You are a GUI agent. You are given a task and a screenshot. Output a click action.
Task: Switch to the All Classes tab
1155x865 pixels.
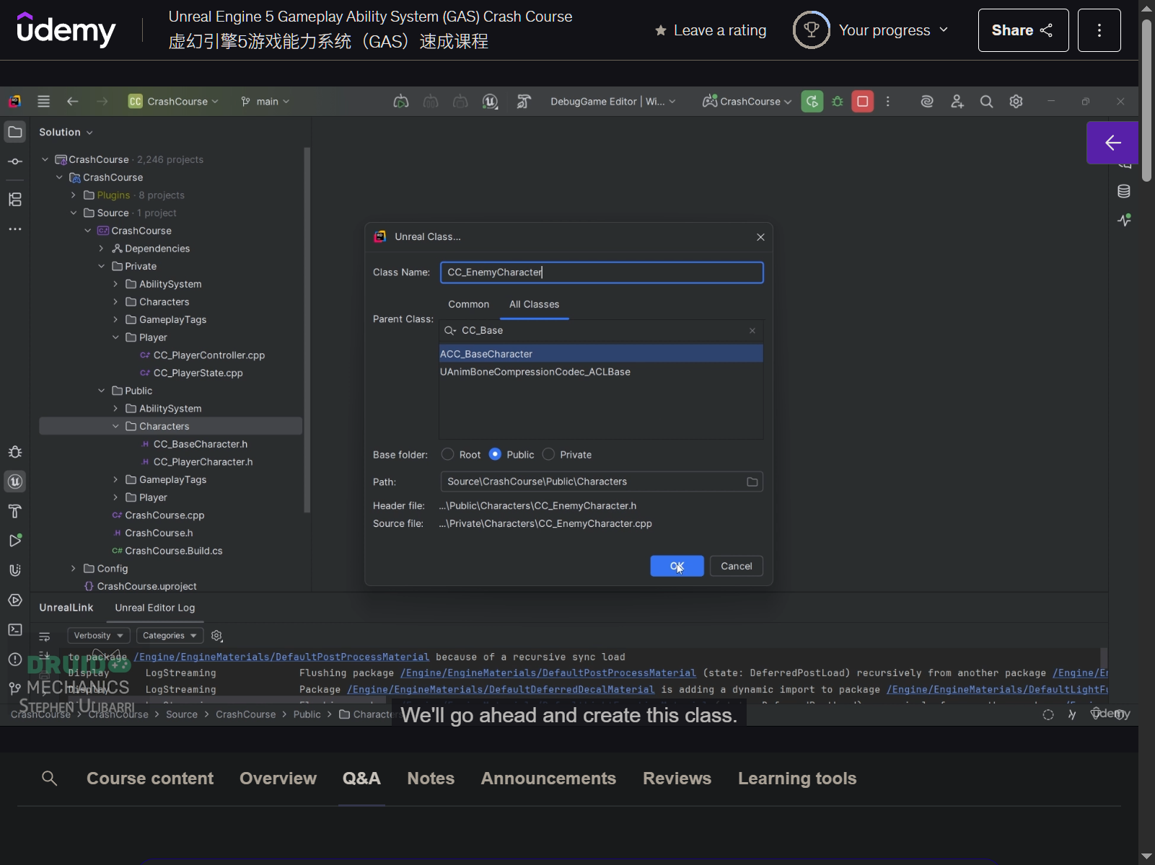tap(534, 305)
